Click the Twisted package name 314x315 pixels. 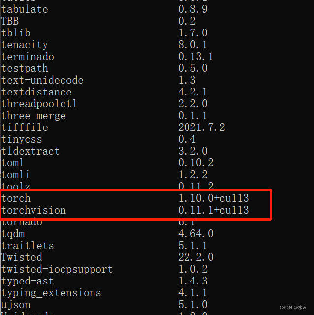[x=22, y=257]
